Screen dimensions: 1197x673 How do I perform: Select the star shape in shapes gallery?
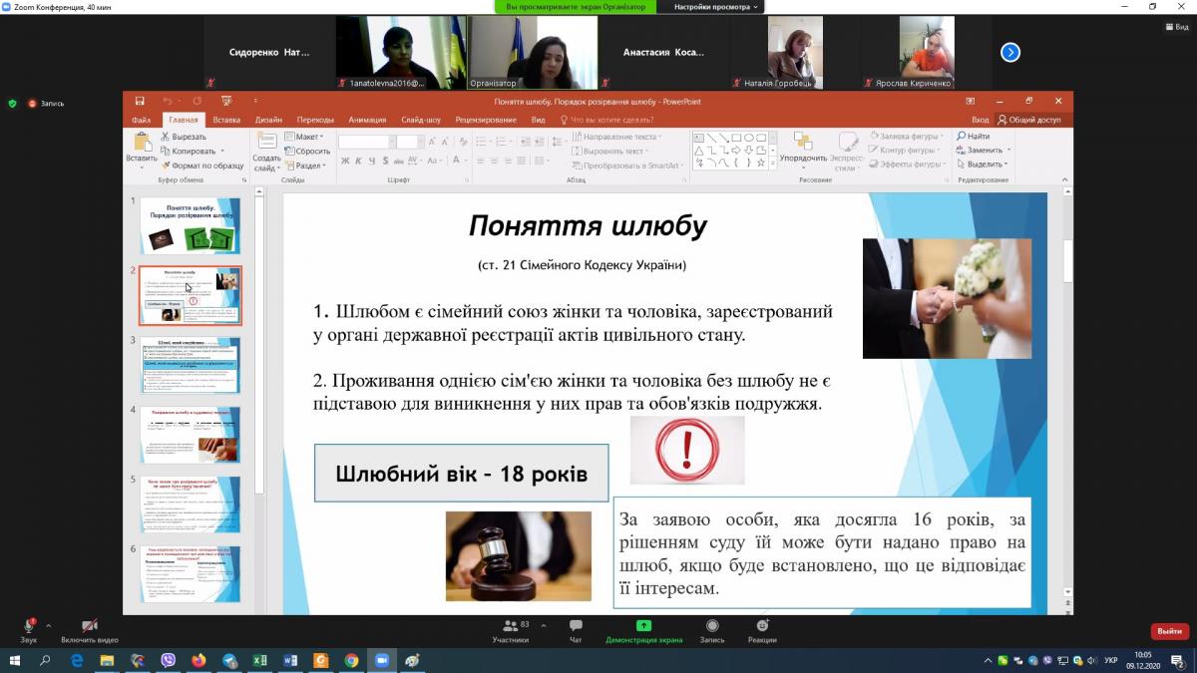[761, 163]
